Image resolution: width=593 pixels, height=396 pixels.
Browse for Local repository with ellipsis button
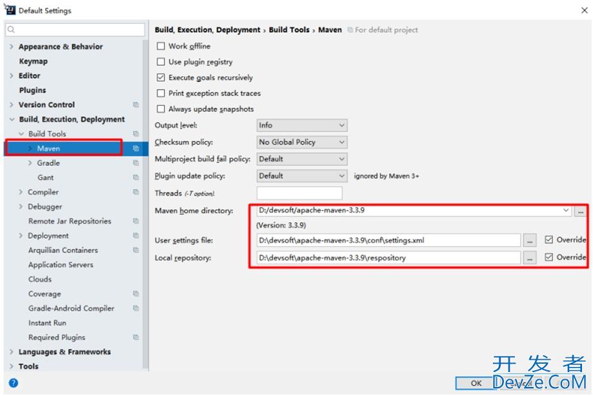[530, 258]
